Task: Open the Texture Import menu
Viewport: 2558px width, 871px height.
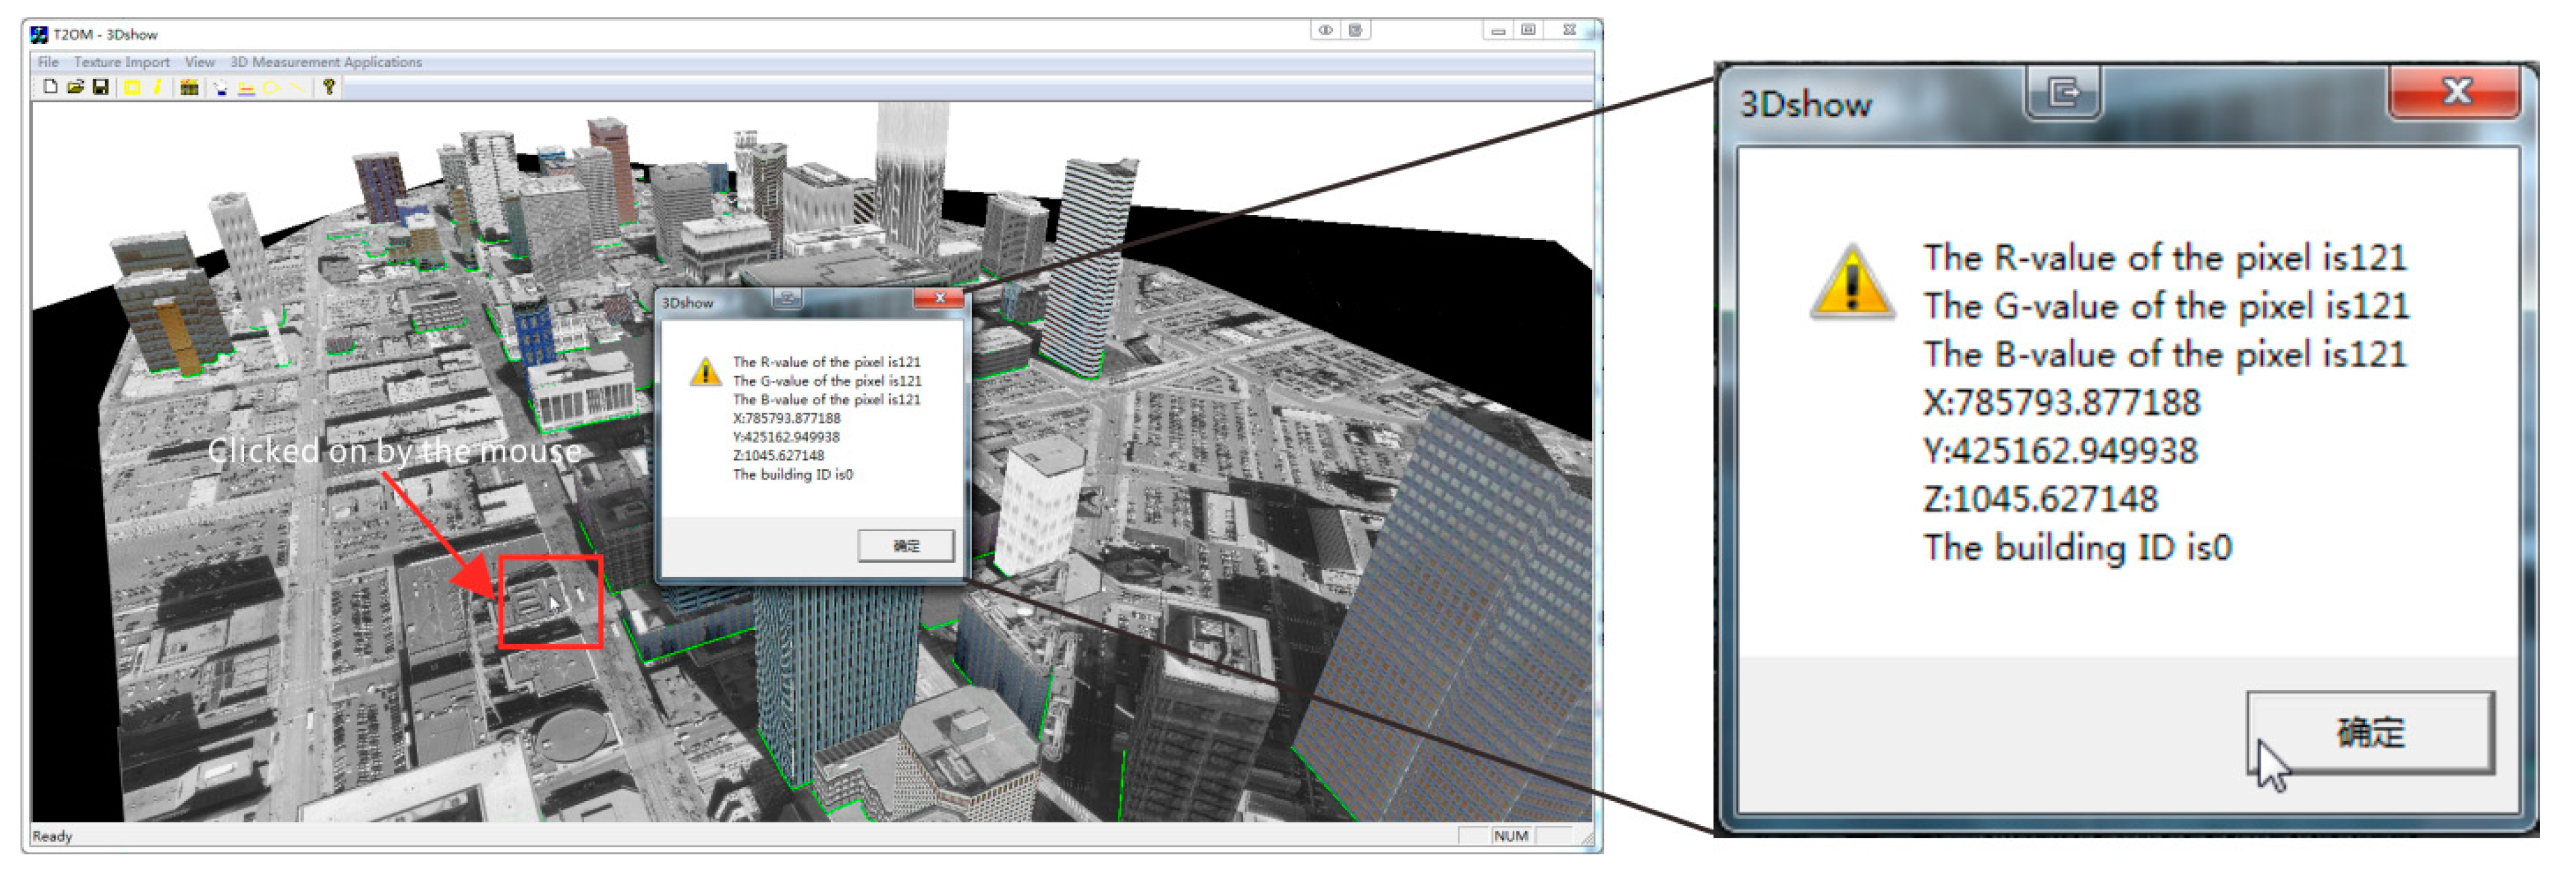Action: click(x=121, y=62)
